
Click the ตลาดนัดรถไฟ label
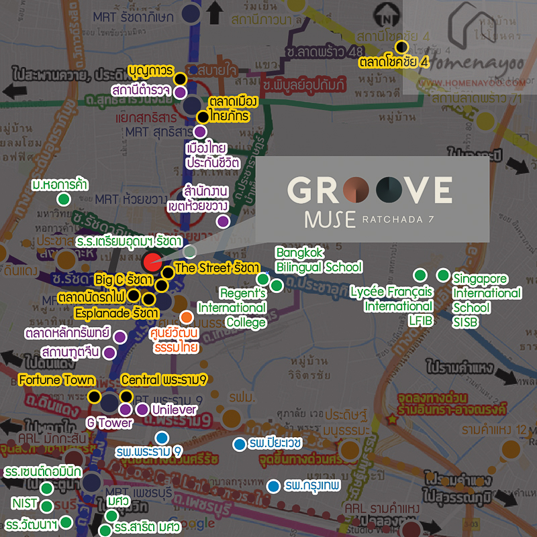(91, 296)
